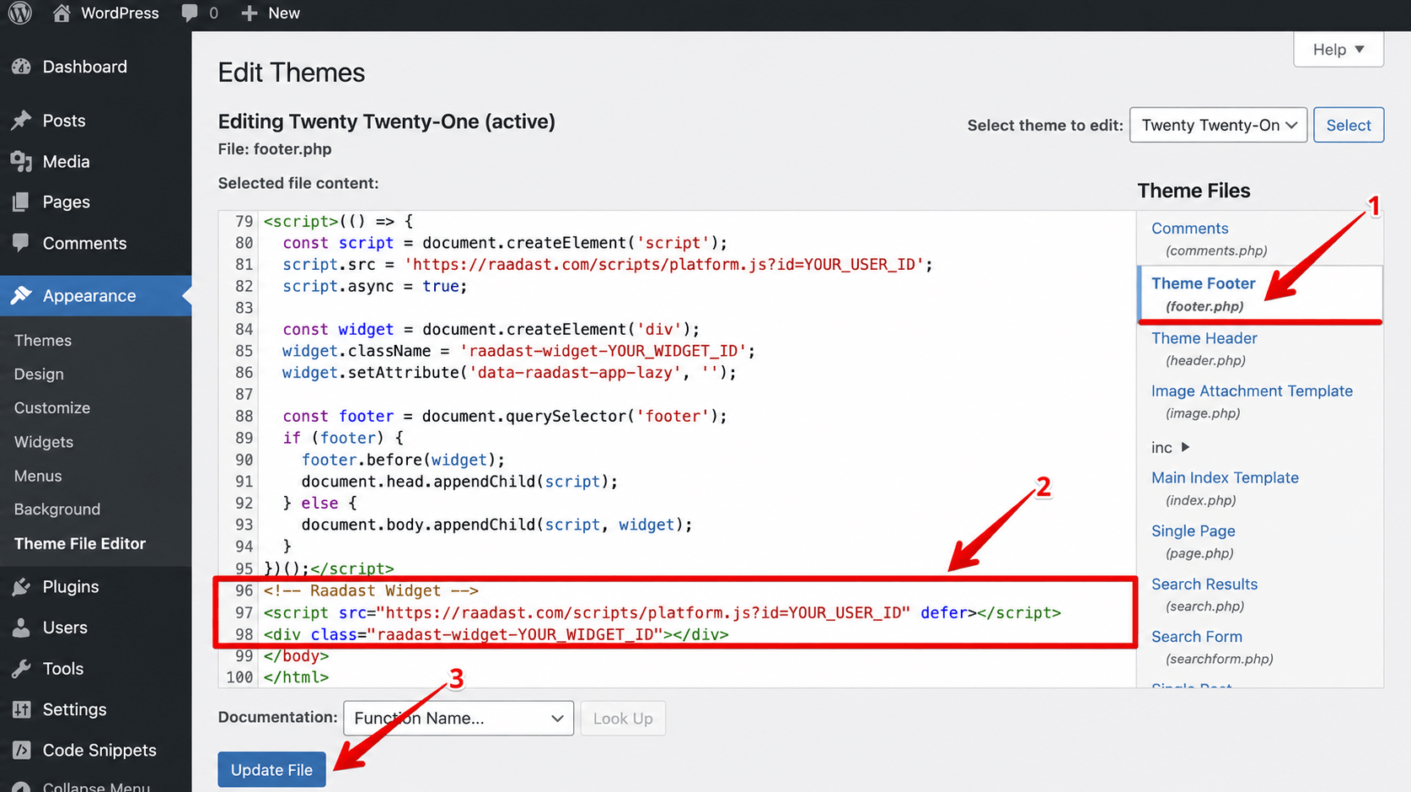Open the Select theme to edit dropdown

[1218, 125]
